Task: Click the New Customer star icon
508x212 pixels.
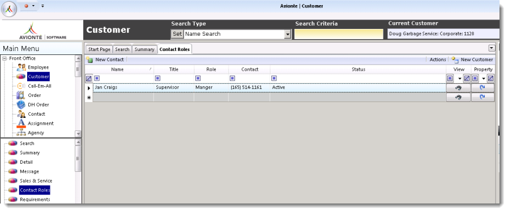Action: point(455,60)
